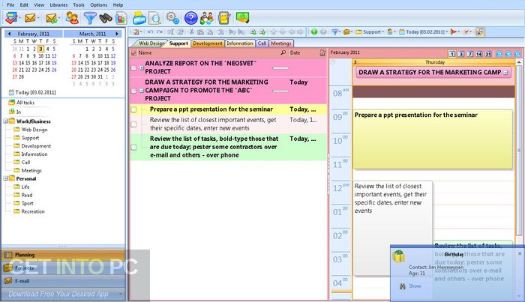Open the red flag priority dropdown

[x=455, y=32]
